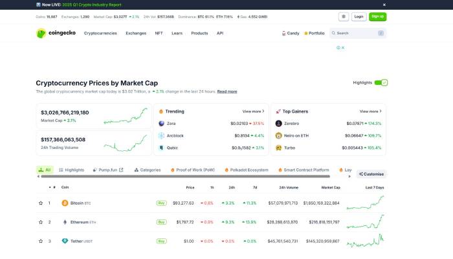Click the green Sign up button

click(377, 17)
